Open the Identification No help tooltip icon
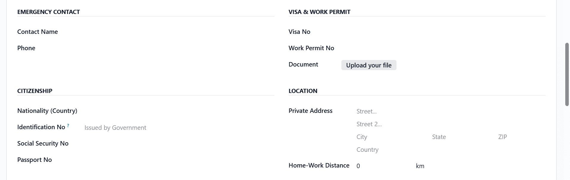Image resolution: width=570 pixels, height=180 pixels. pos(68,125)
